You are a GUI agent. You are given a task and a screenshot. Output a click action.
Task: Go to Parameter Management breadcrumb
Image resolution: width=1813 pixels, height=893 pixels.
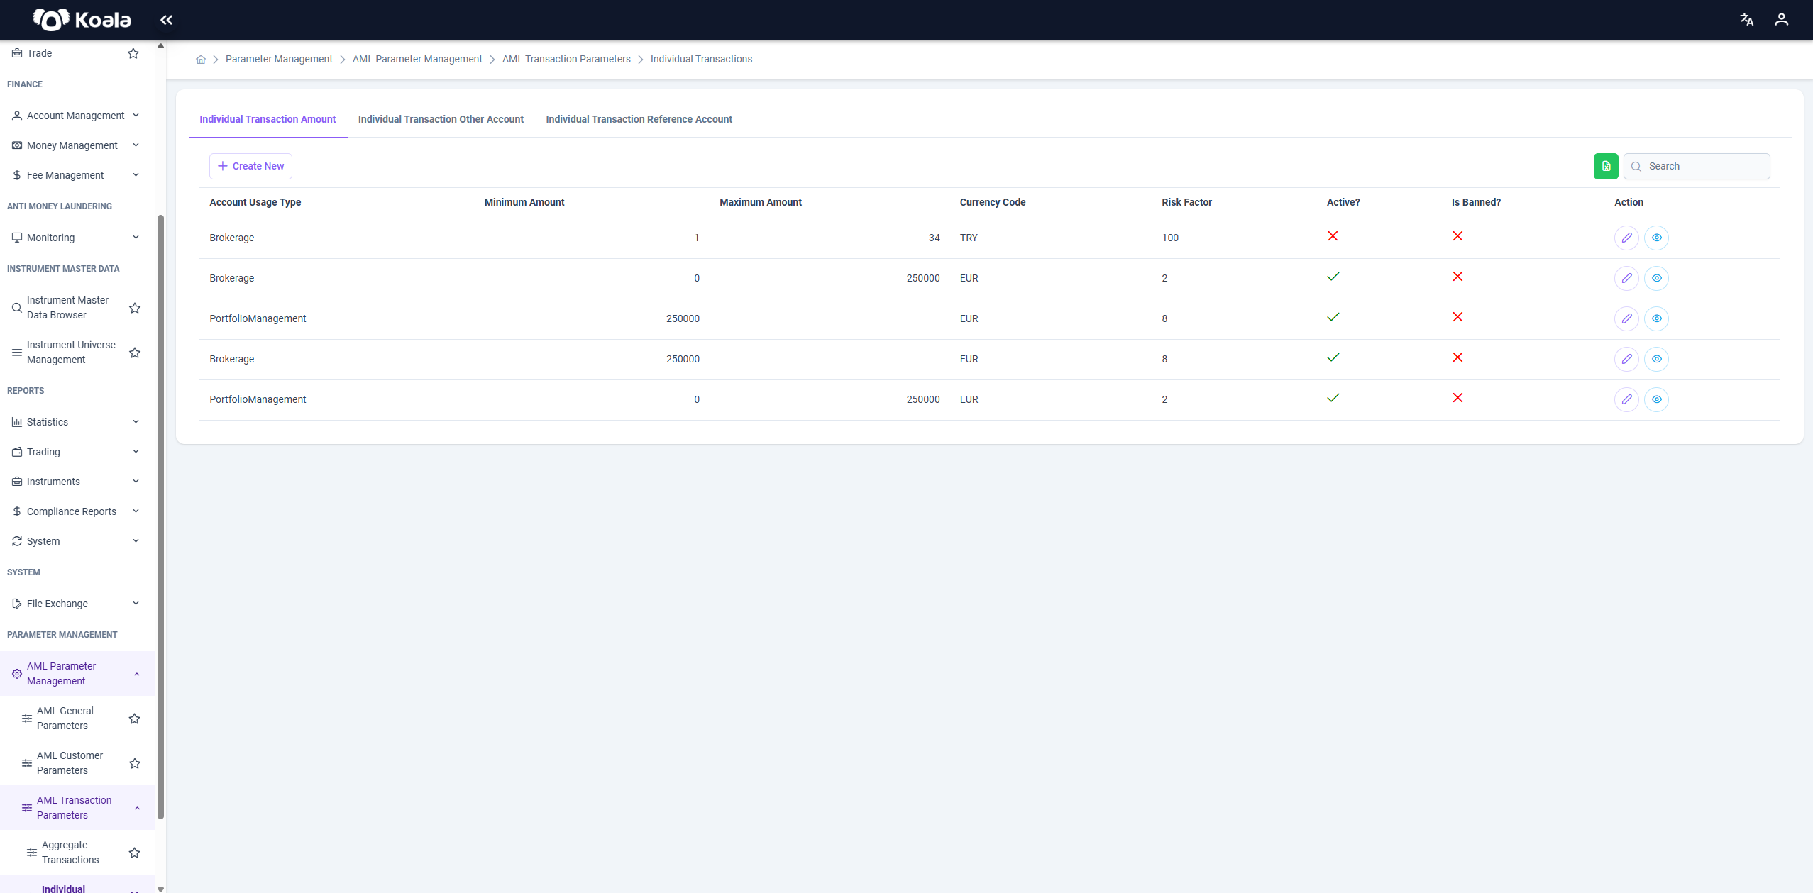click(x=279, y=60)
